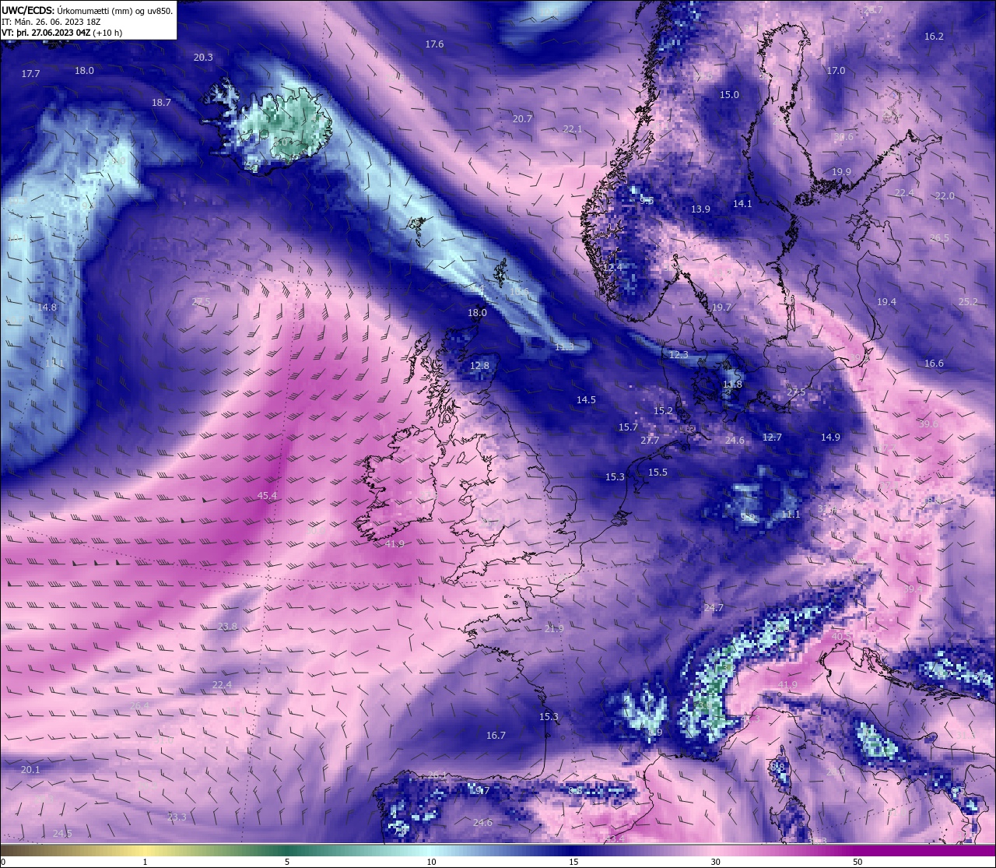This screenshot has height=868, width=996.
Task: Click the 22.0 value on the map
Action: (x=945, y=196)
